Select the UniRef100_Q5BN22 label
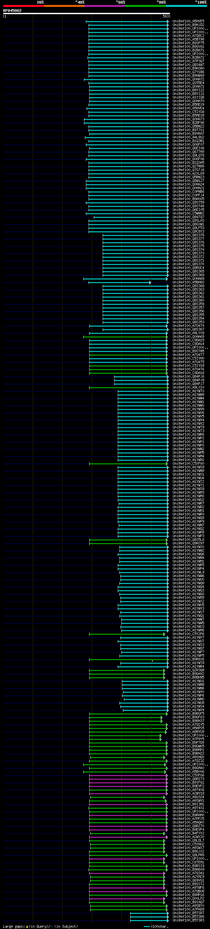Viewport: 210px width, 929px height. pos(188,126)
